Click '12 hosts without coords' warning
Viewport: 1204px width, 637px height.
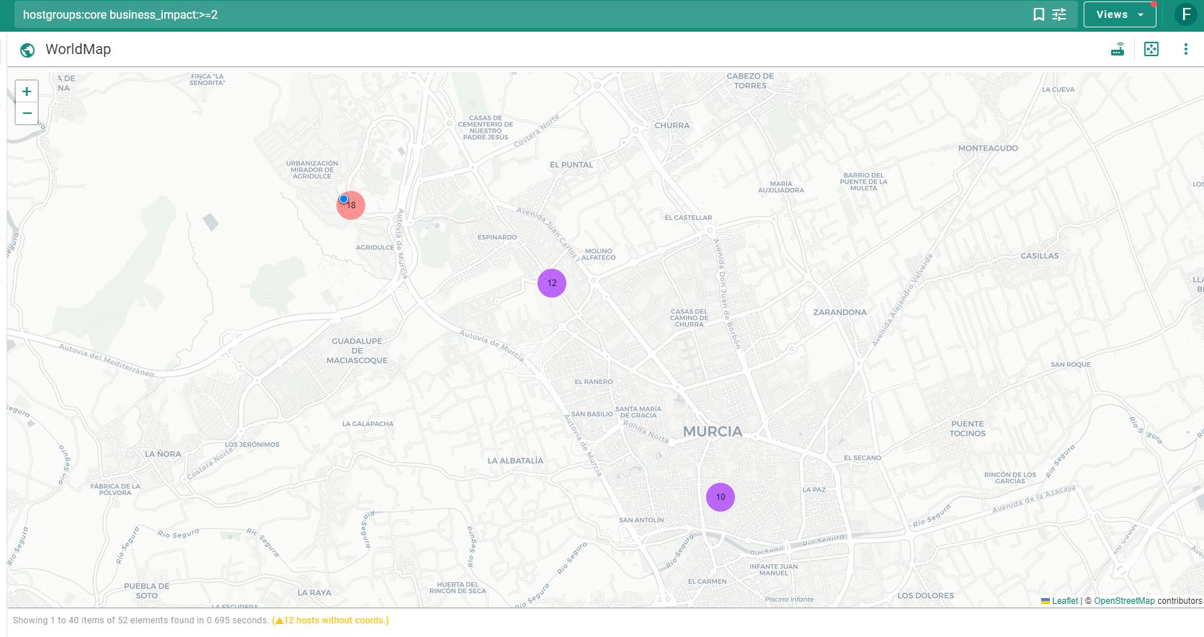331,620
